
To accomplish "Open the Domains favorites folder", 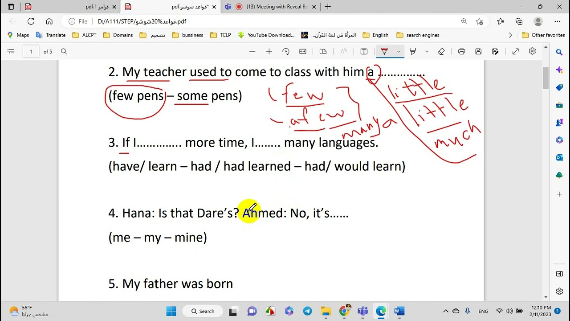I will [118, 35].
